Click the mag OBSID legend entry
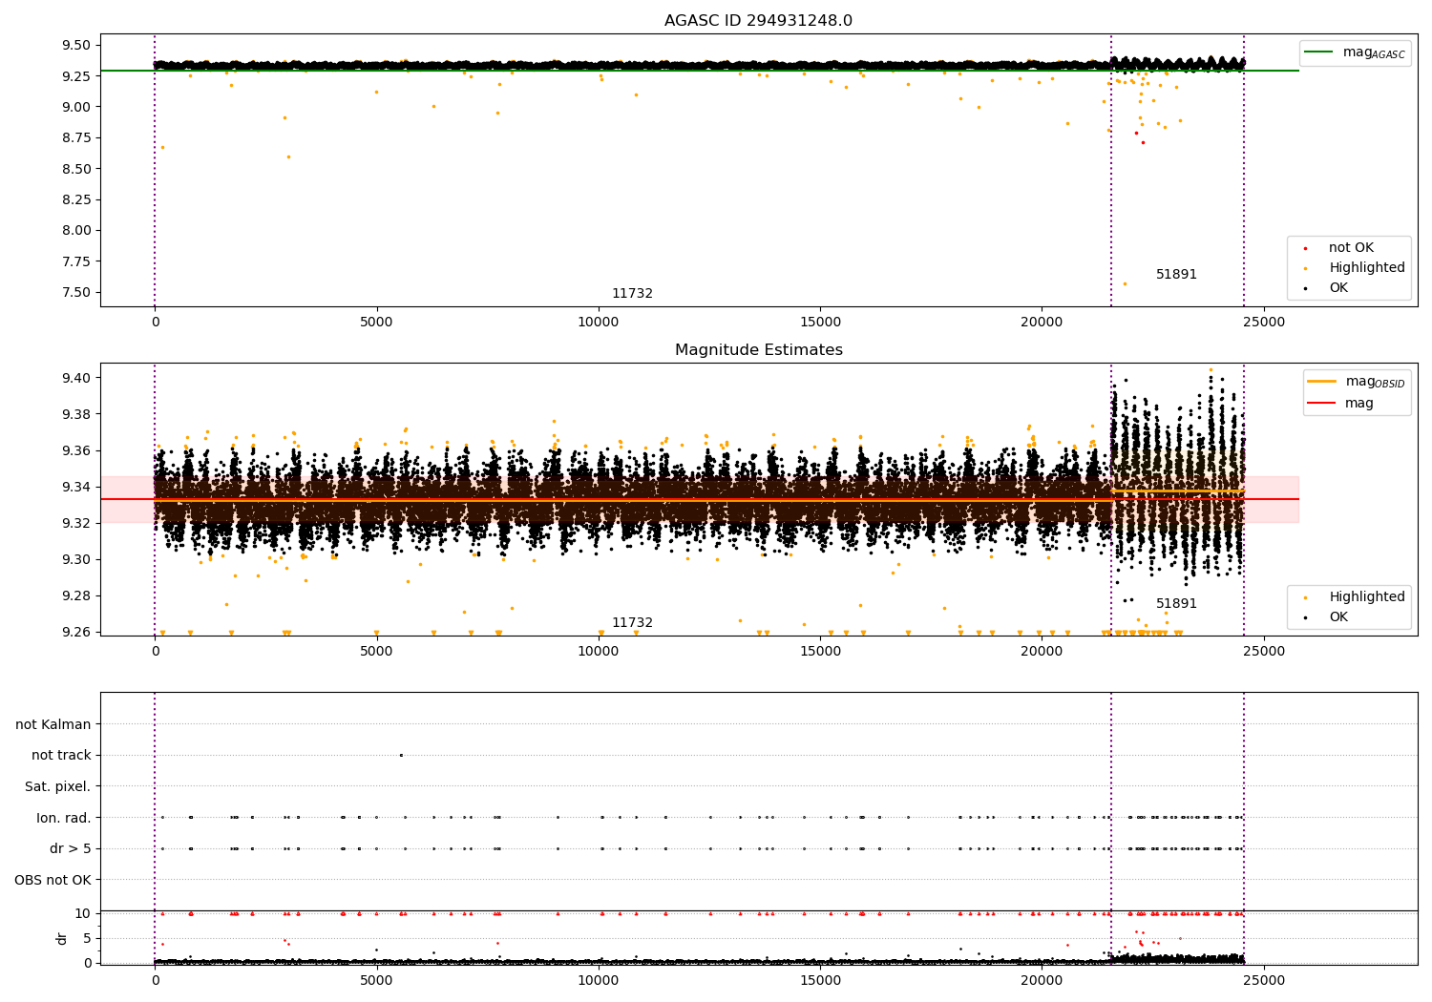 1357,382
